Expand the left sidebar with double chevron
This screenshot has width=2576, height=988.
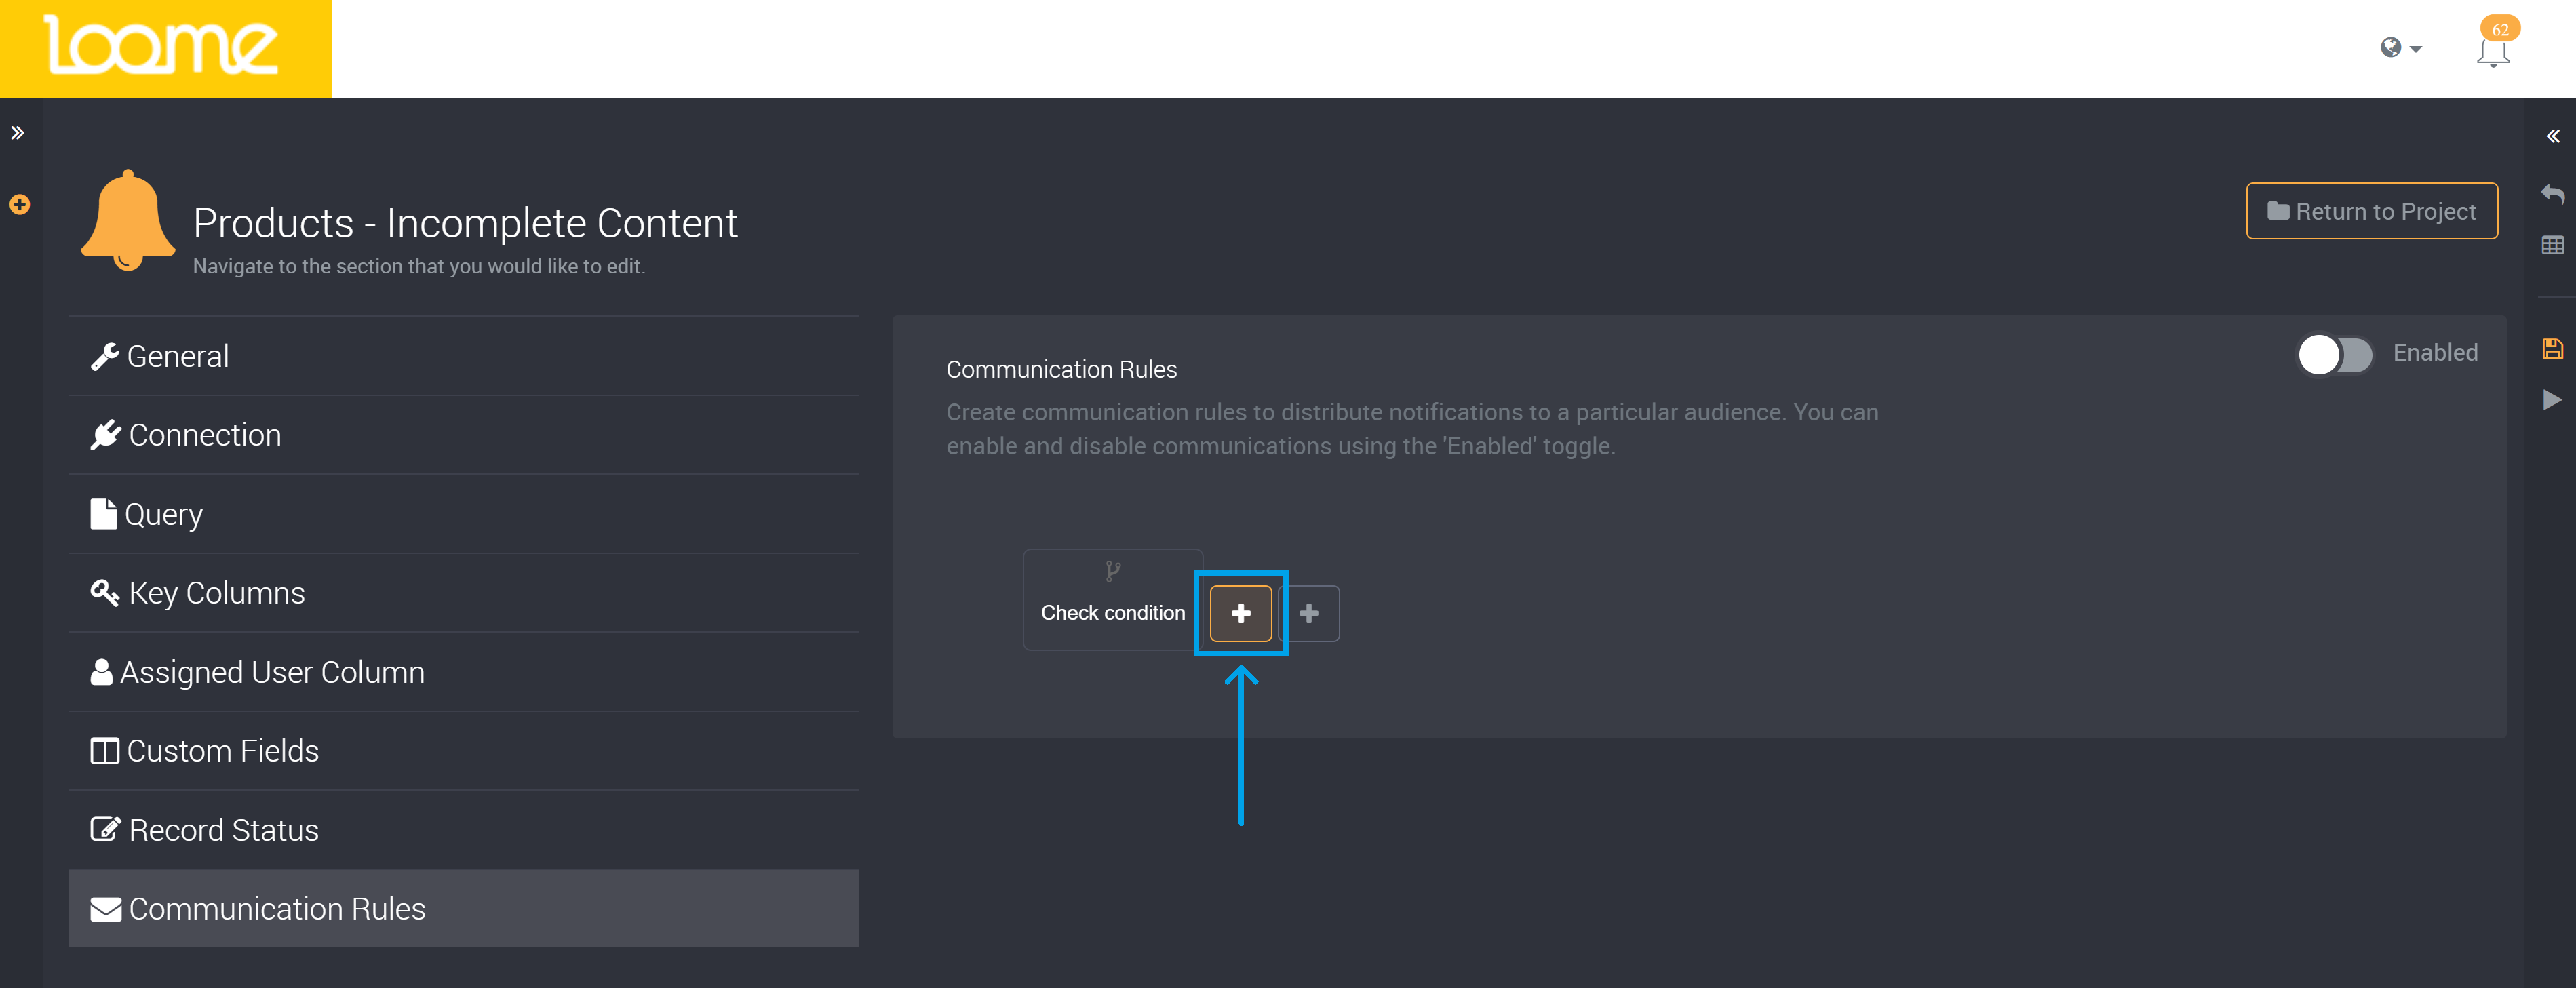(x=18, y=133)
